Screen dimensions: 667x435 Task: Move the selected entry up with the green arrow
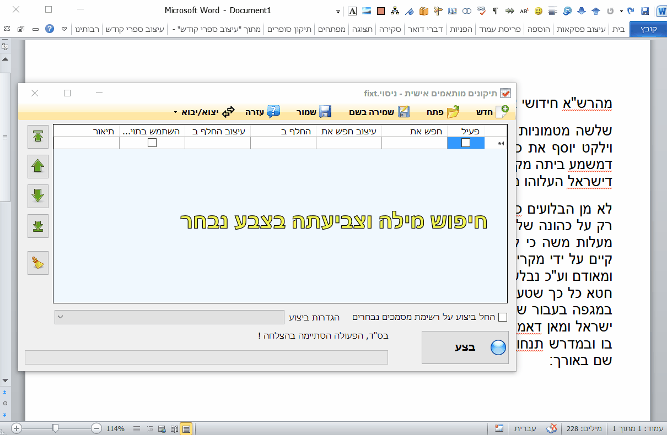coord(37,166)
